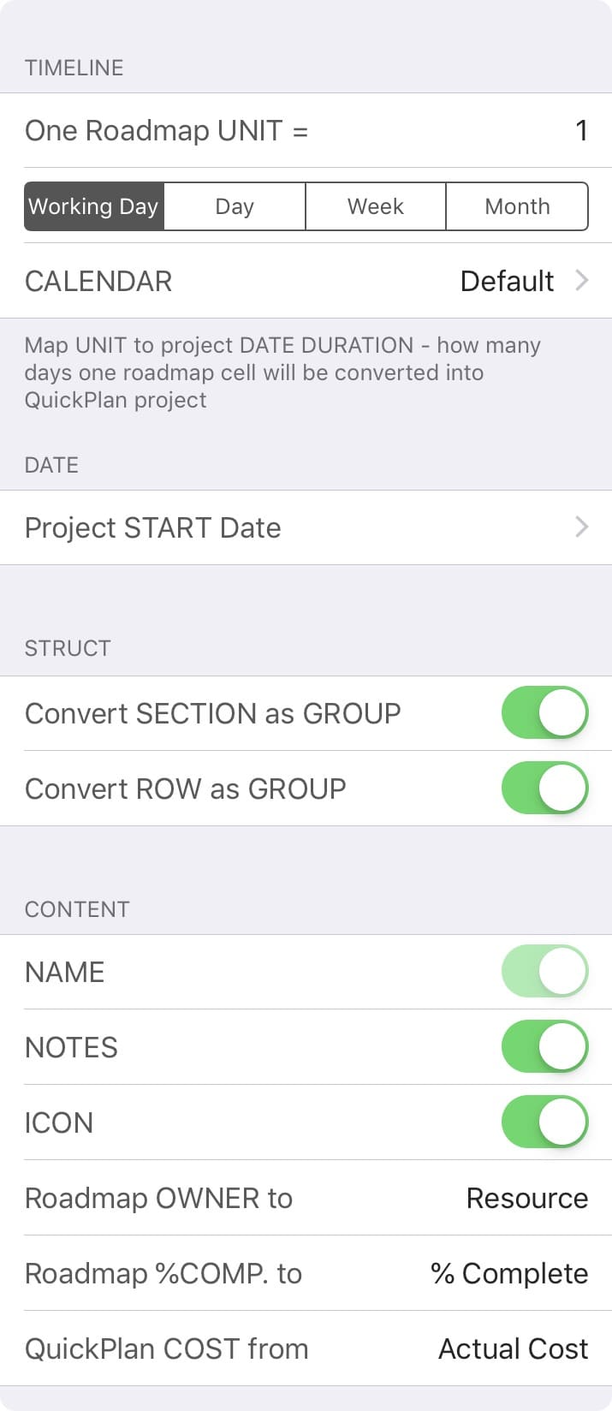The width and height of the screenshot is (612, 1411).
Task: Change the % Complete mapping value
Action: tap(509, 1273)
